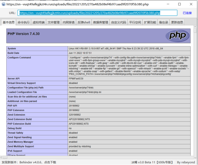
Task: Click the Zend Signal Handling label
Action: tap(19, 137)
